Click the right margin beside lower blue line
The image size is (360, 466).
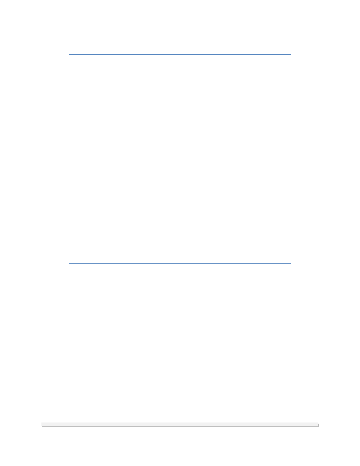[326, 264]
